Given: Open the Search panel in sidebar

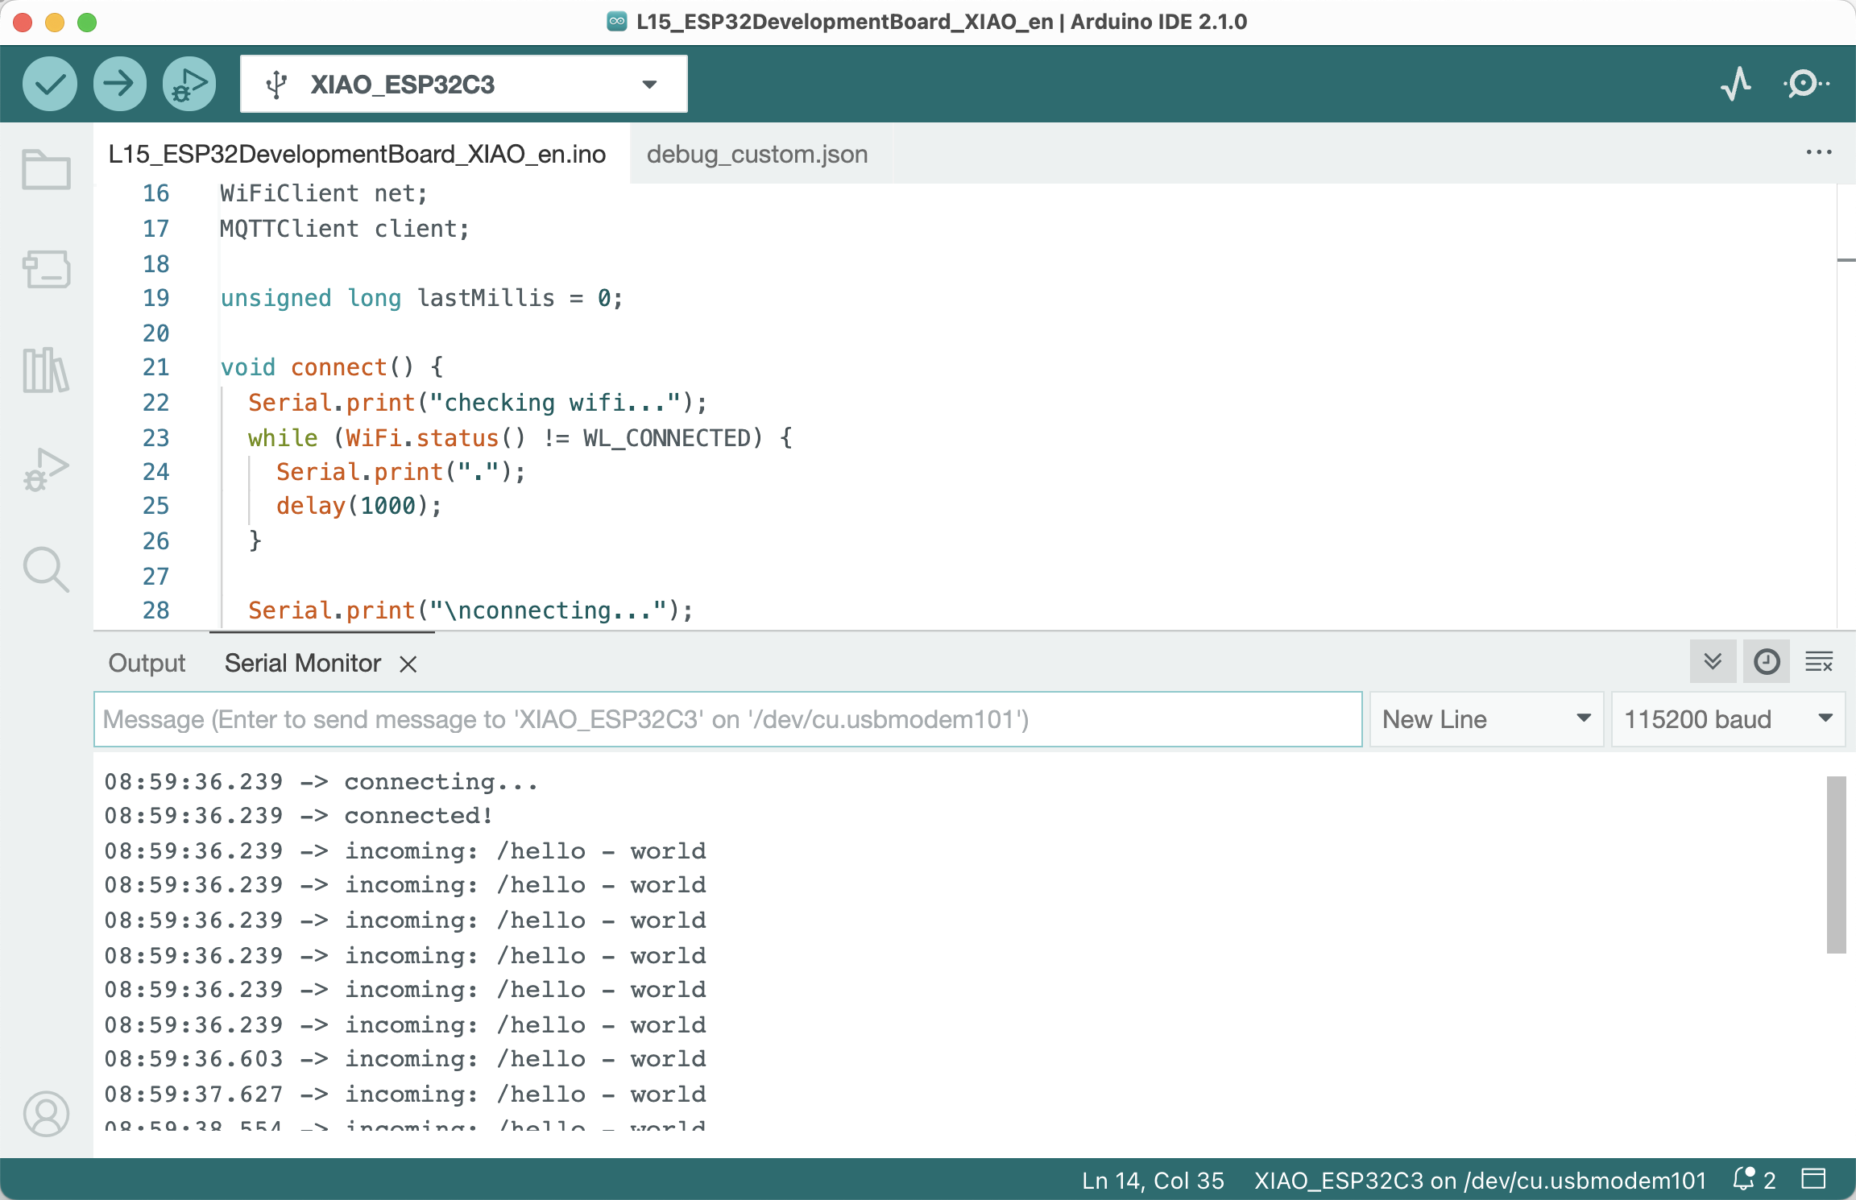Looking at the screenshot, I should (47, 570).
